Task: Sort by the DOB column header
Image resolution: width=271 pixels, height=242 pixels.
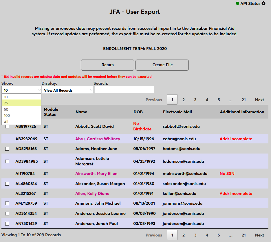Action: 138,112
